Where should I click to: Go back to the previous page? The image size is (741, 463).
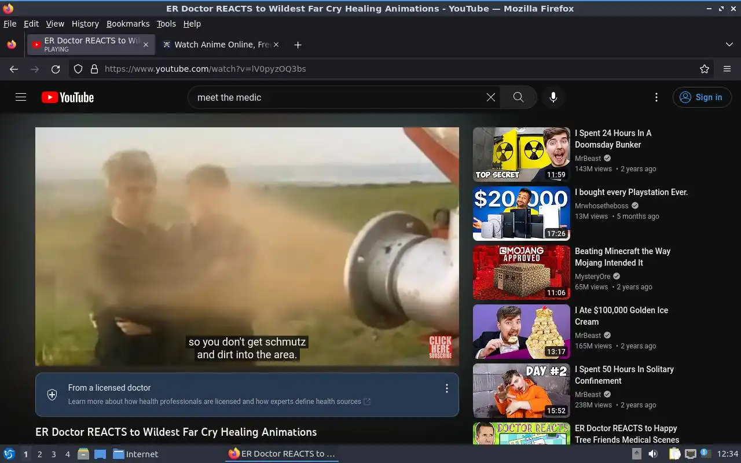coord(14,69)
